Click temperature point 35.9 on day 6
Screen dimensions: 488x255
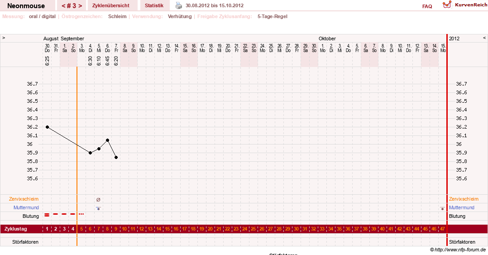click(x=90, y=153)
